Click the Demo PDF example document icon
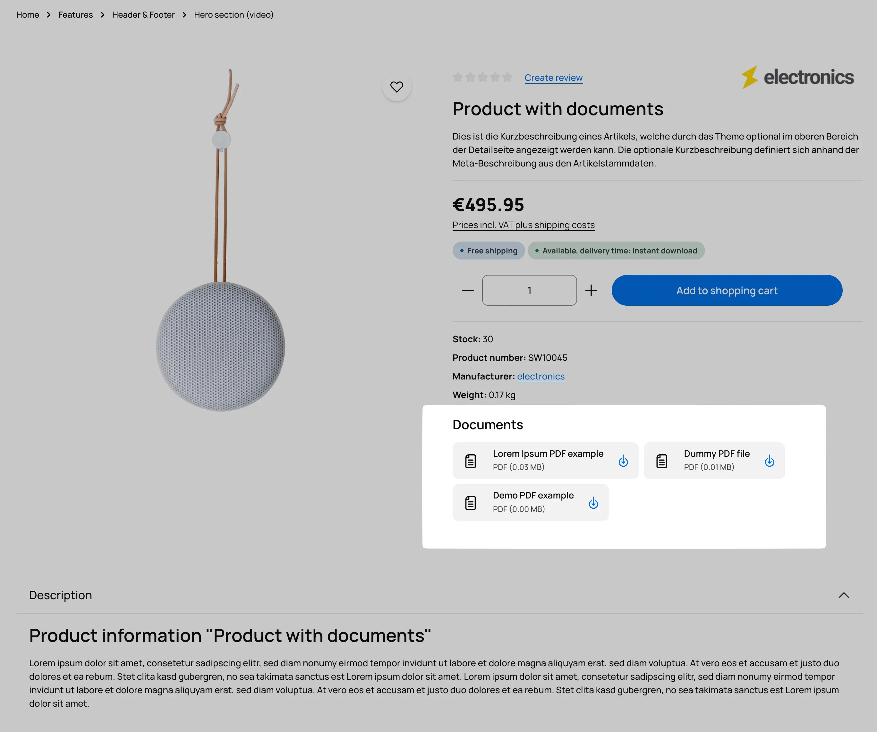The image size is (877, 732). pos(471,503)
